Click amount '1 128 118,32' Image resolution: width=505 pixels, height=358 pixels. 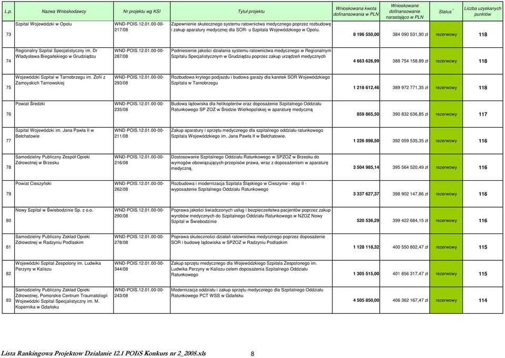[366, 247]
